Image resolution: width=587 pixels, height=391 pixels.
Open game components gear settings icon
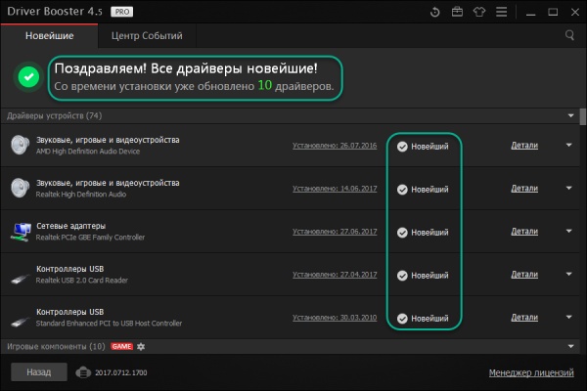pyautogui.click(x=141, y=346)
